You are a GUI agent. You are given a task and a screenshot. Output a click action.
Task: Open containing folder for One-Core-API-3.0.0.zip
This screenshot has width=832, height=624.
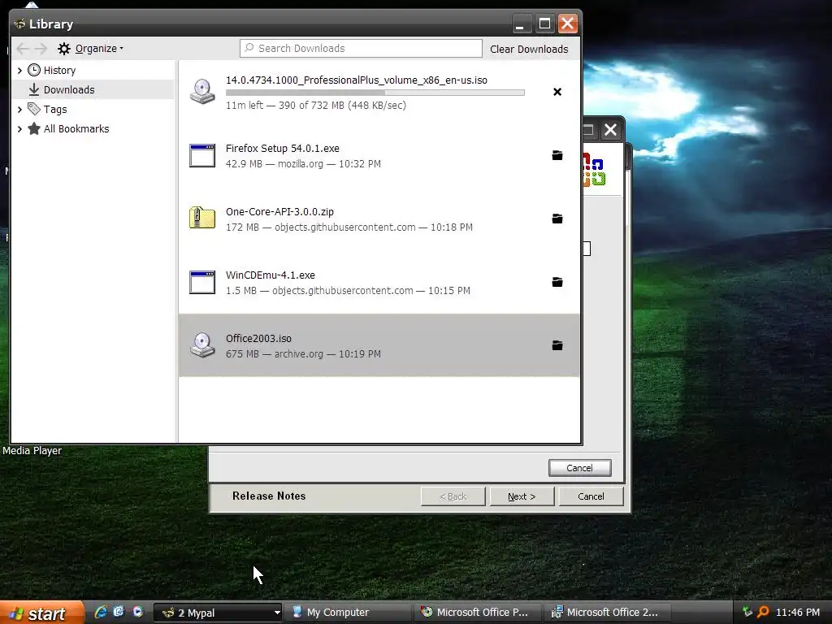(x=557, y=219)
